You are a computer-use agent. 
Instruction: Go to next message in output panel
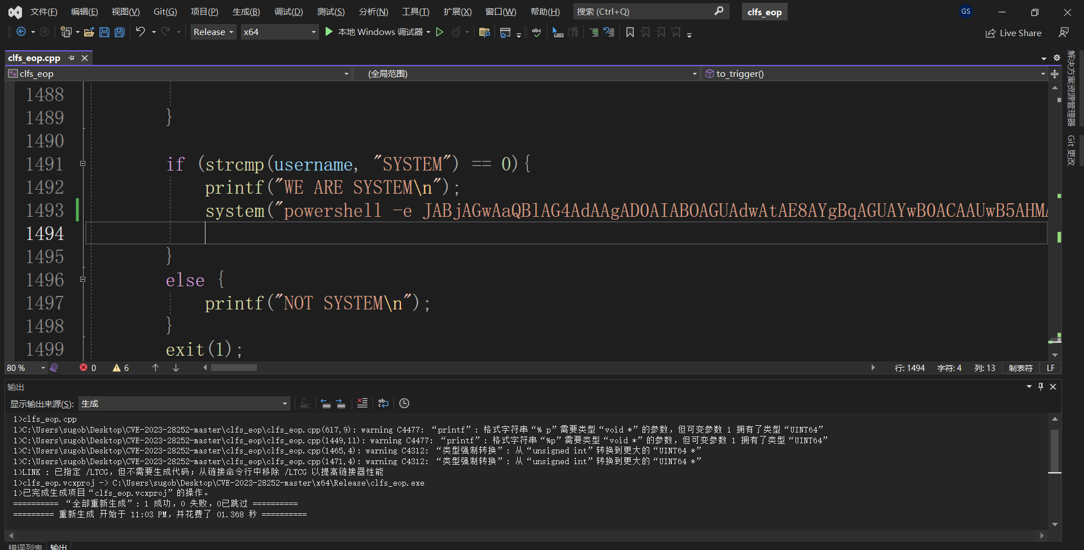pyautogui.click(x=340, y=403)
